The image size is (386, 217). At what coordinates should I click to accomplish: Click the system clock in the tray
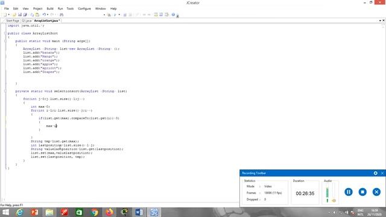(x=375, y=213)
